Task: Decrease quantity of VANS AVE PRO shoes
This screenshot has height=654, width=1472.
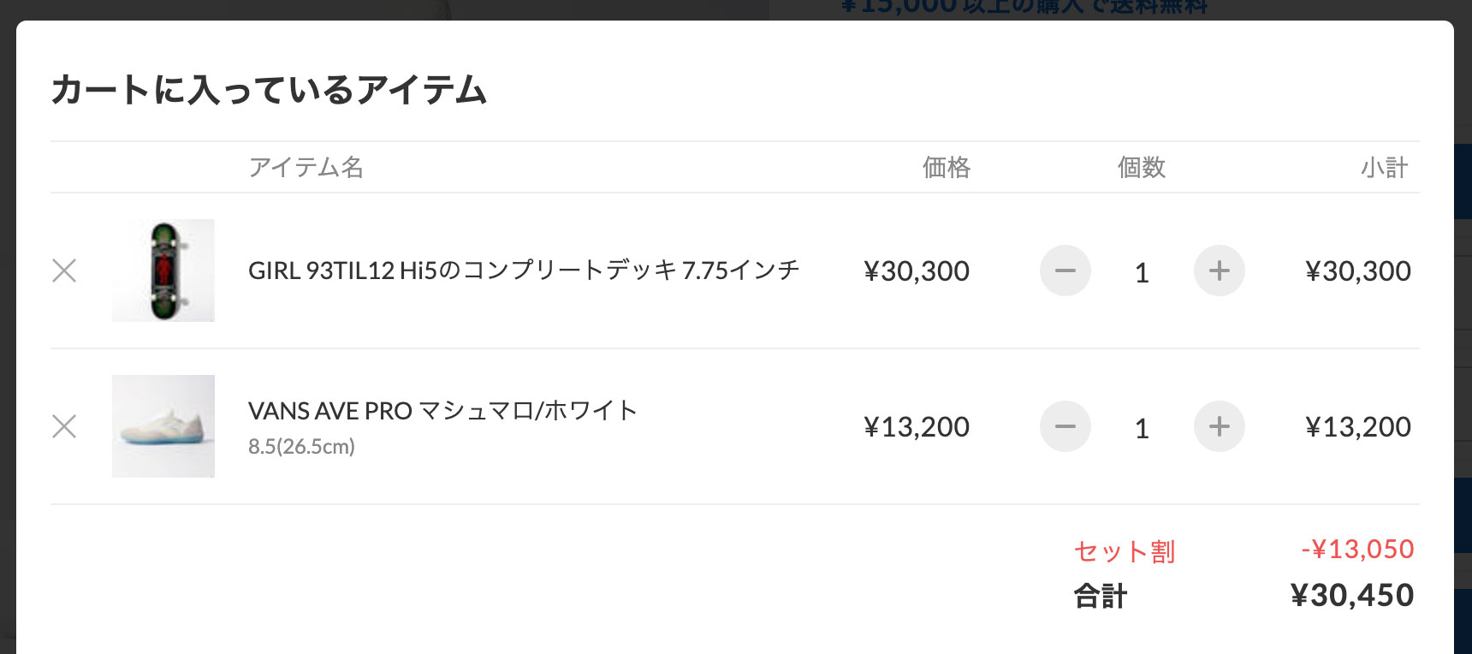Action: [x=1065, y=426]
